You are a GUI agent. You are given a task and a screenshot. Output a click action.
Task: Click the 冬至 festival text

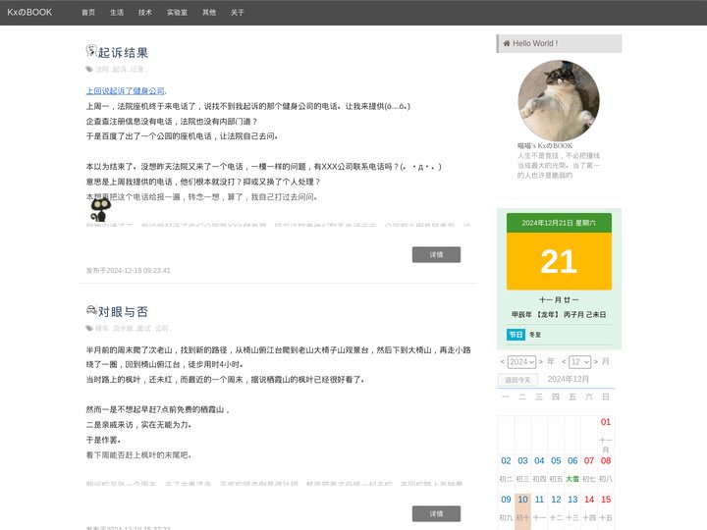(x=535, y=335)
